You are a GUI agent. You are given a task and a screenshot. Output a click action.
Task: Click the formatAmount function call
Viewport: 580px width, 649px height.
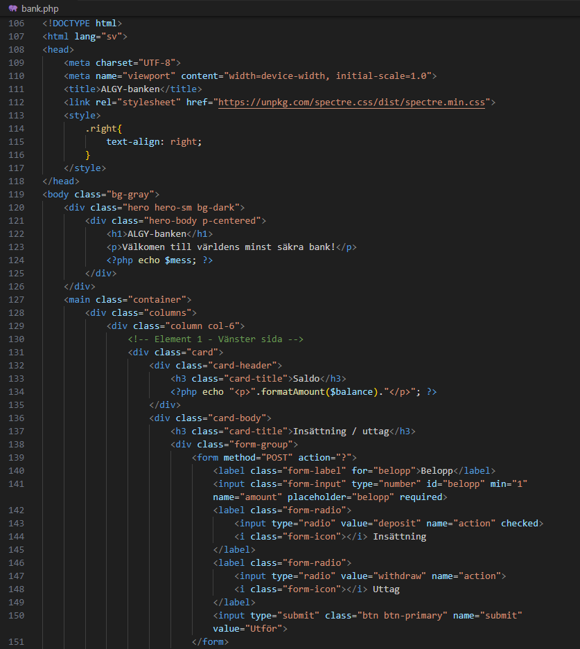(293, 392)
